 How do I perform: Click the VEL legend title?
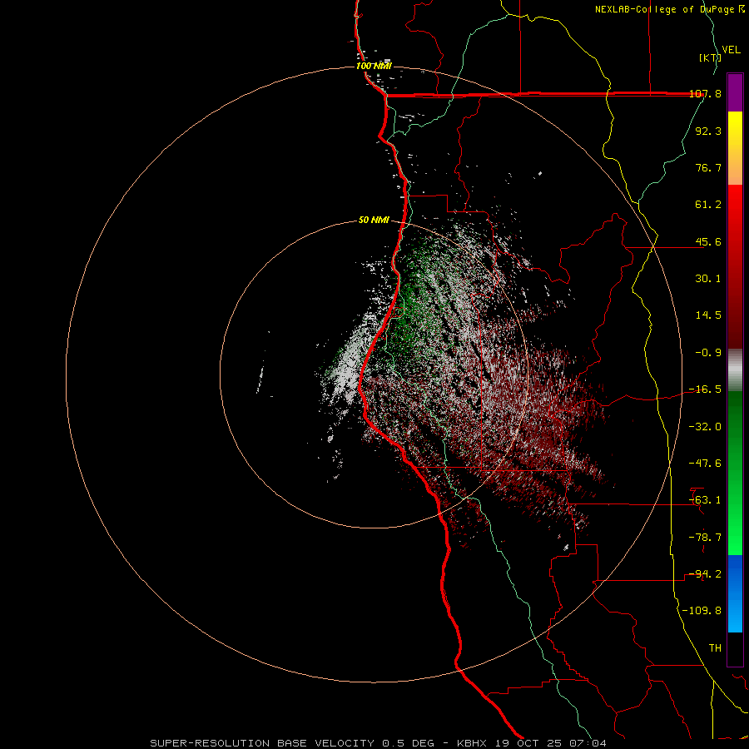(x=731, y=50)
